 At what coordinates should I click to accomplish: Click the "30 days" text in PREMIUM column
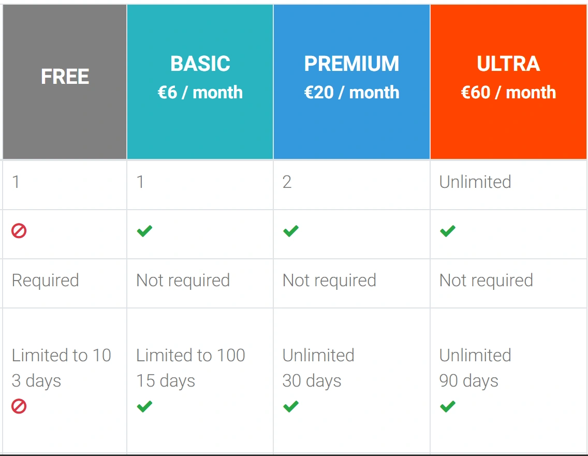pos(312,381)
